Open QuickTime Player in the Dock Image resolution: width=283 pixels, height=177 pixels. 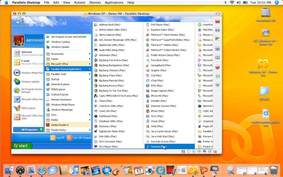coord(161,170)
